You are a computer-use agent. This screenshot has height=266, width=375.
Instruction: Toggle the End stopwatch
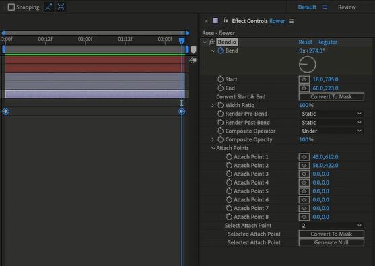tap(221, 88)
